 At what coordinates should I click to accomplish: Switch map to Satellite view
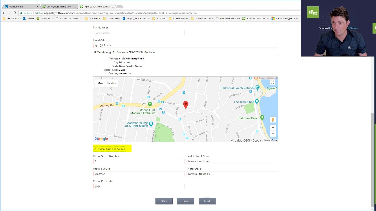pos(111,83)
